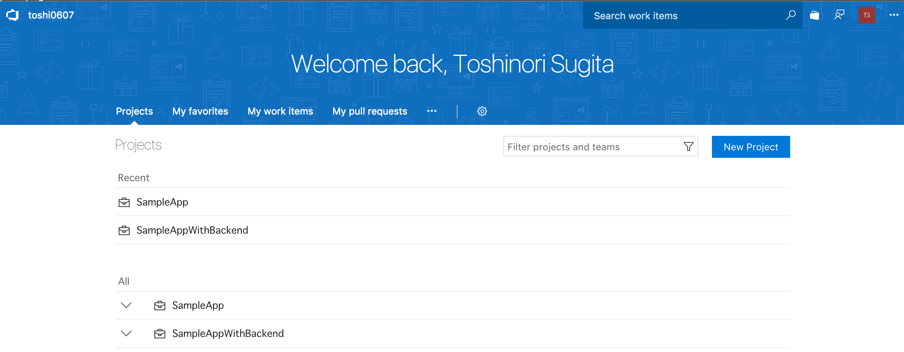This screenshot has height=352, width=904.
Task: Click the All section heading
Action: coord(123,281)
